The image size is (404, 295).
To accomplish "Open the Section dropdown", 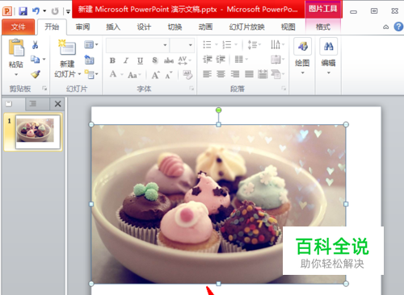I will [91, 74].
